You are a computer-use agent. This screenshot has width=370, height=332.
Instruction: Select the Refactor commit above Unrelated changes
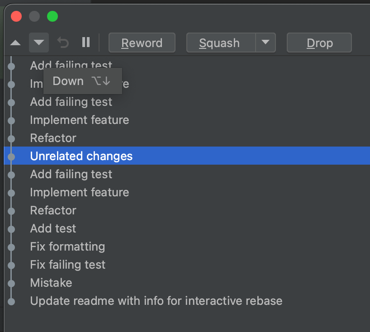(x=53, y=138)
